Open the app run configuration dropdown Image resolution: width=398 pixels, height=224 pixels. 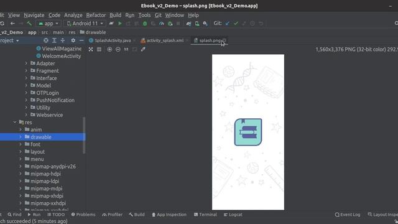49,24
